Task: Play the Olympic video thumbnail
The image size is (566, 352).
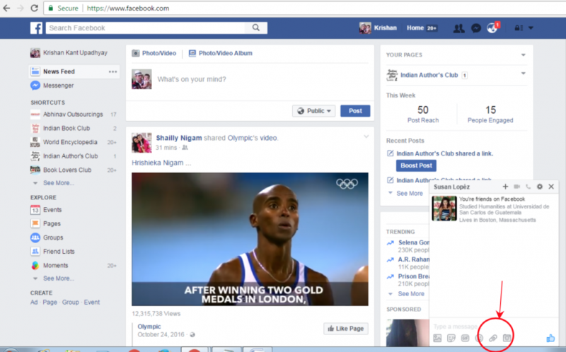Action: point(250,239)
